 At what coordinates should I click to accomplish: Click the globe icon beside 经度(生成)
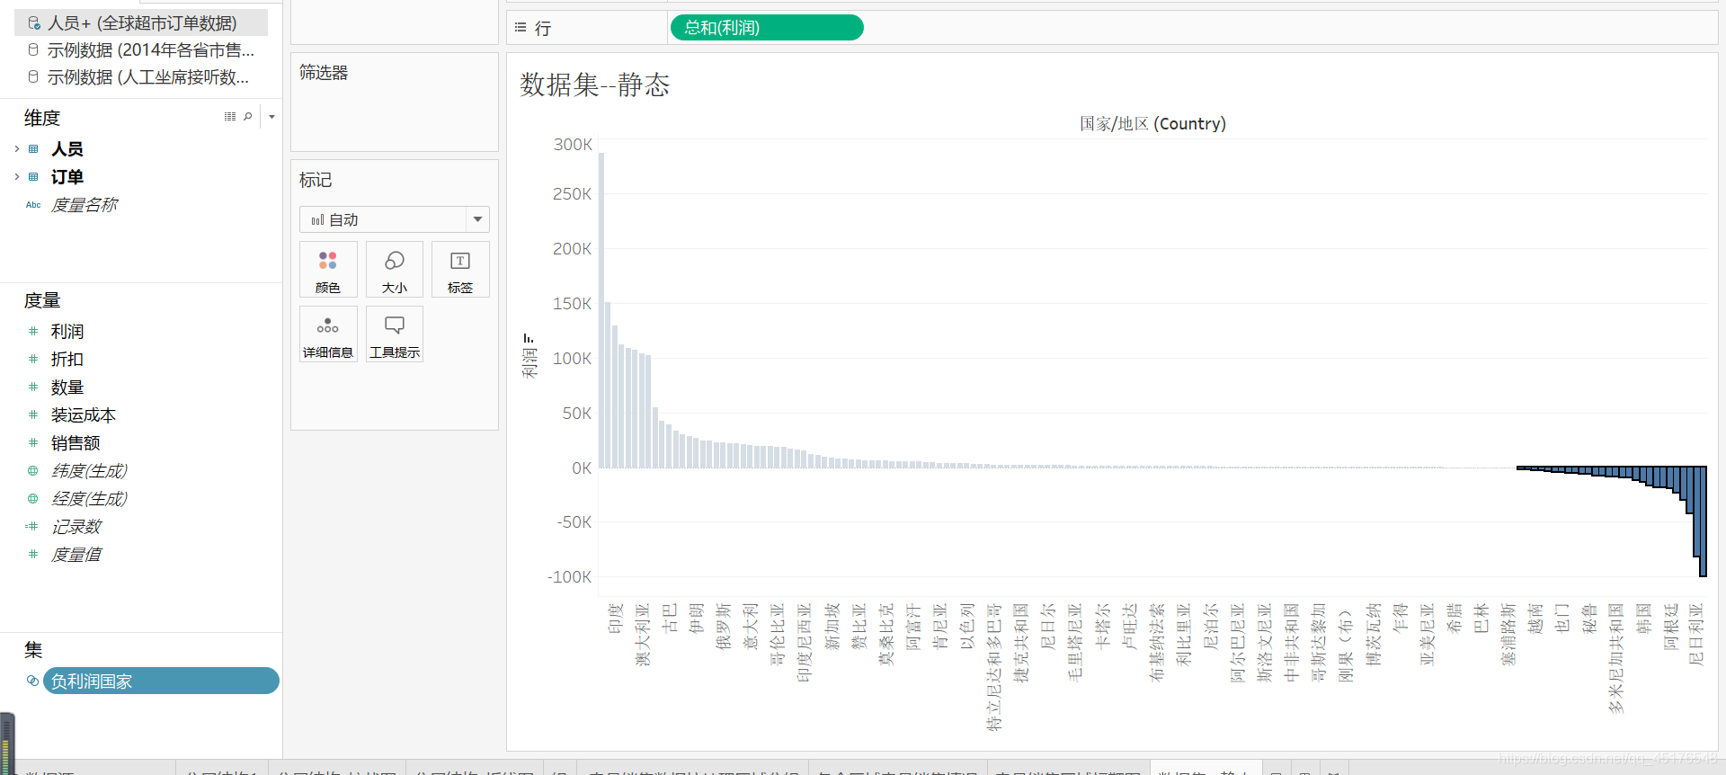(33, 499)
